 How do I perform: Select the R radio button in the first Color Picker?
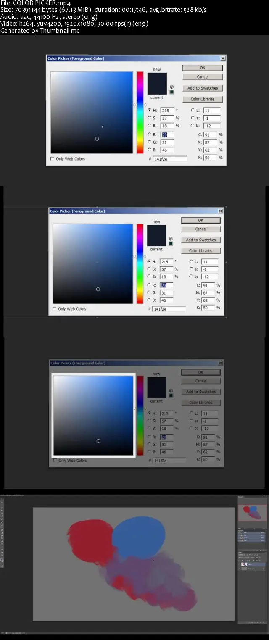pos(149,134)
